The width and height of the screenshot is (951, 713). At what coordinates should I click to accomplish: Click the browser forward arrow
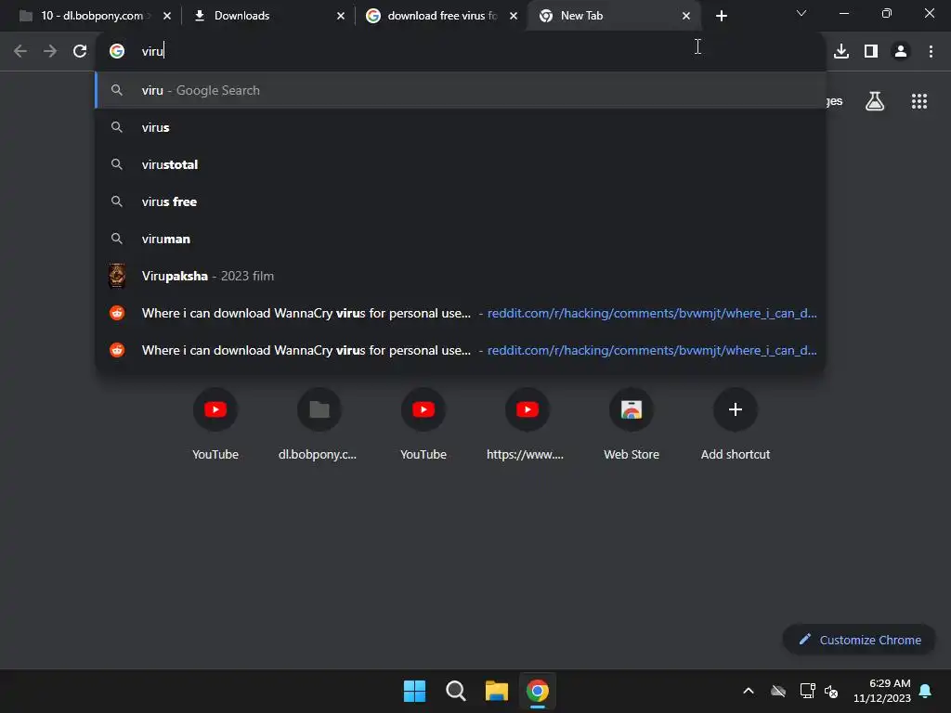click(50, 52)
